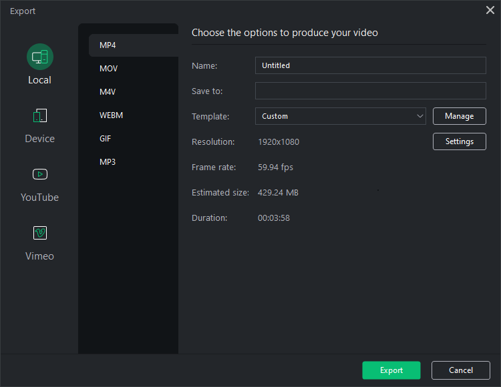
Task: Choose the Vimeo upload icon
Action: click(x=39, y=233)
